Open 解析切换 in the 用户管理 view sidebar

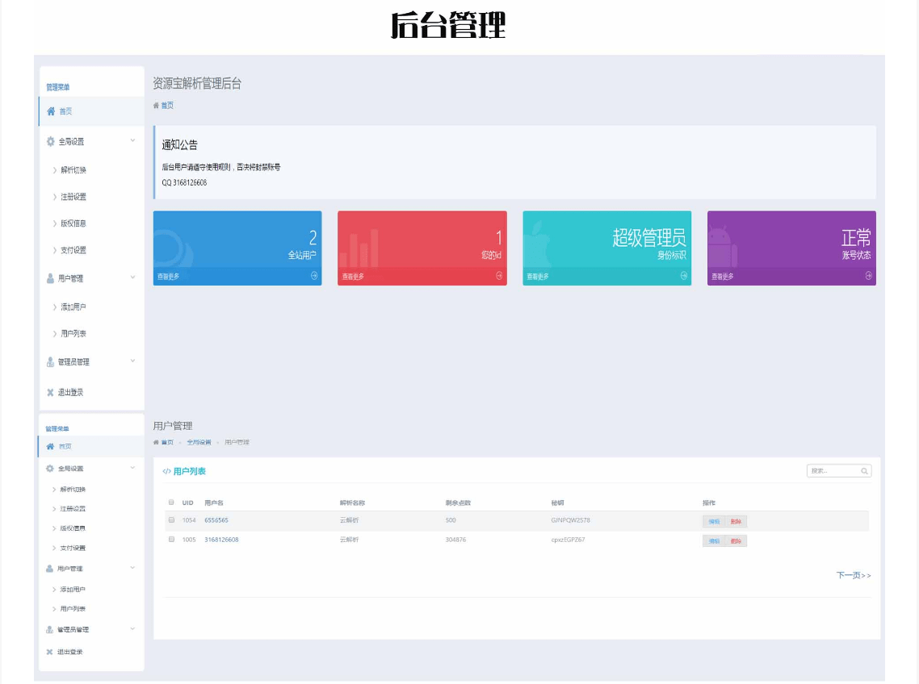pyautogui.click(x=73, y=489)
